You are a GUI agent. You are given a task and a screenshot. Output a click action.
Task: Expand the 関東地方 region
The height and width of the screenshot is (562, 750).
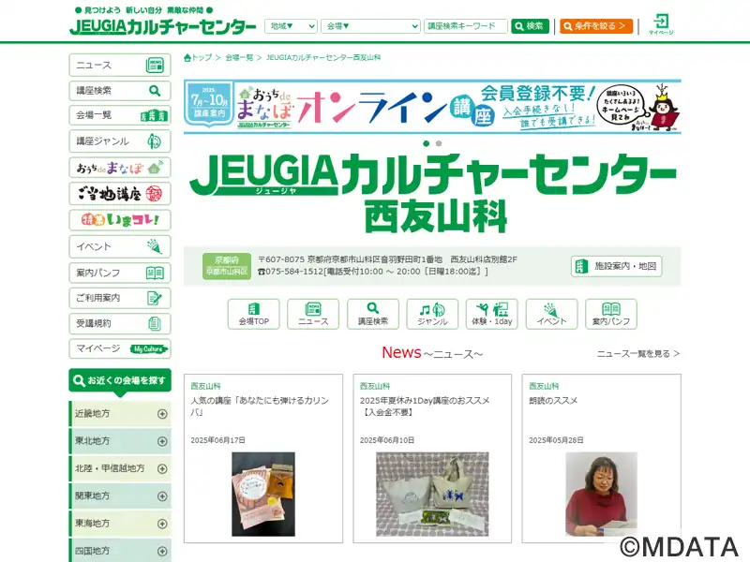pos(120,496)
